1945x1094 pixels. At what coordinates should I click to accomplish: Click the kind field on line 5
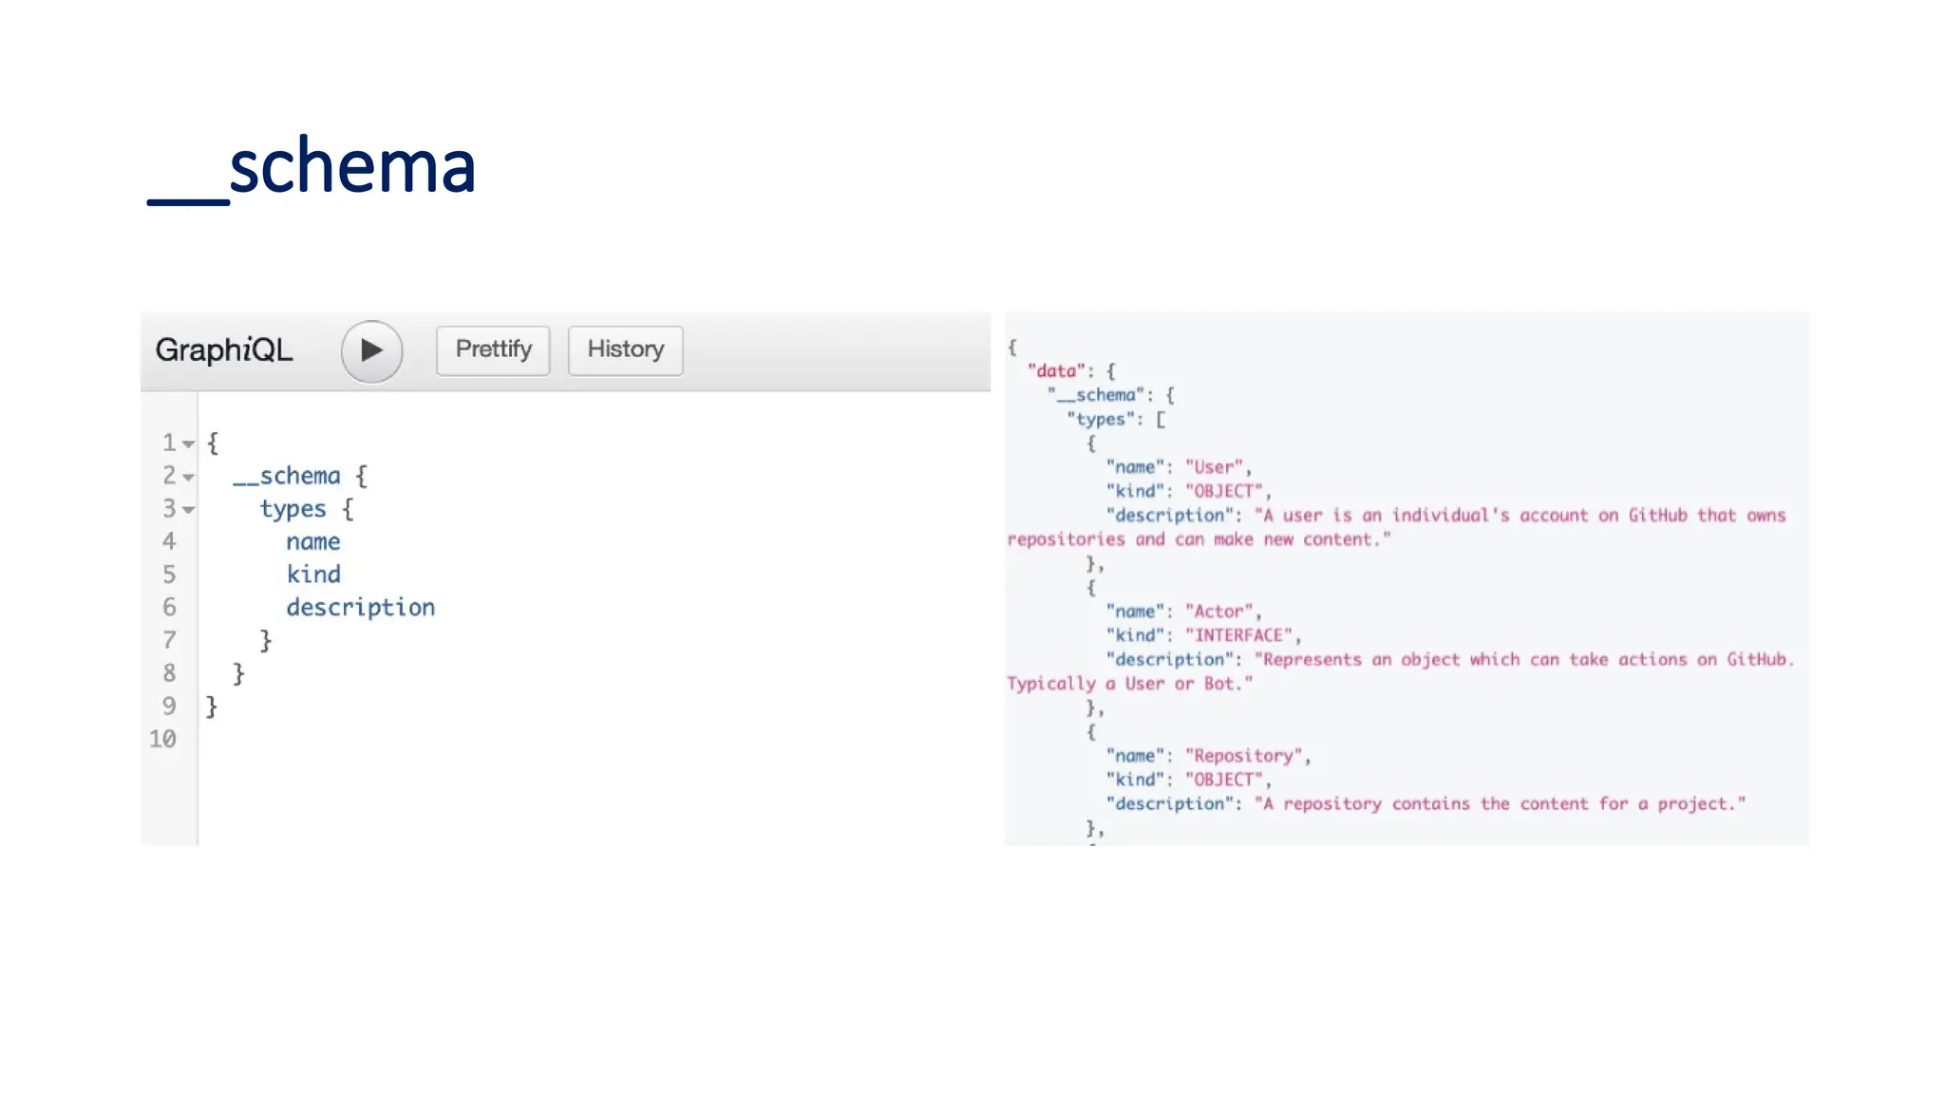point(313,575)
